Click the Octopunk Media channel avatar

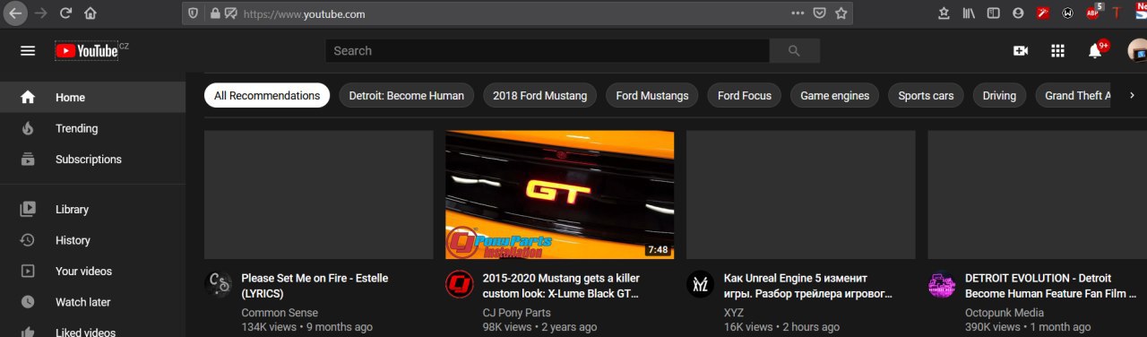coord(942,285)
